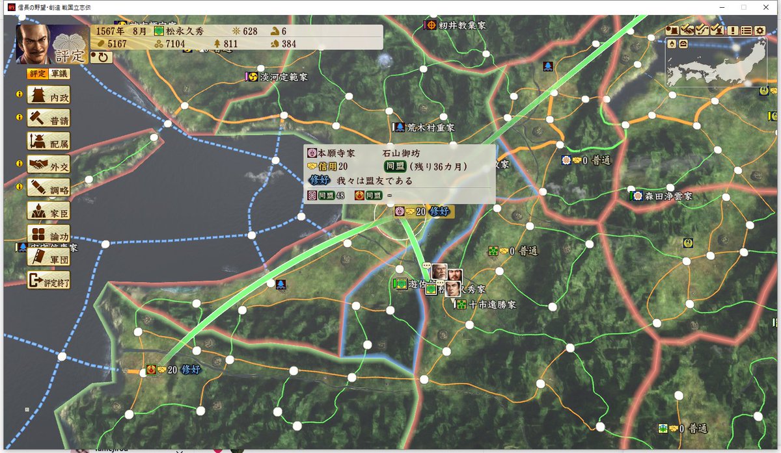Click the 修好 badge in tooltip
Viewport: 781px width, 453px height.
point(320,181)
